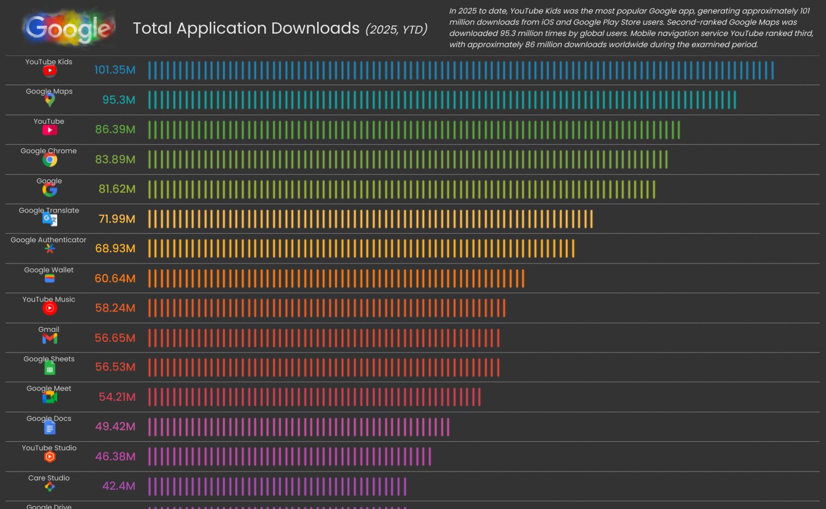
Task: Open the Gmail envelope icon
Action: (49, 339)
